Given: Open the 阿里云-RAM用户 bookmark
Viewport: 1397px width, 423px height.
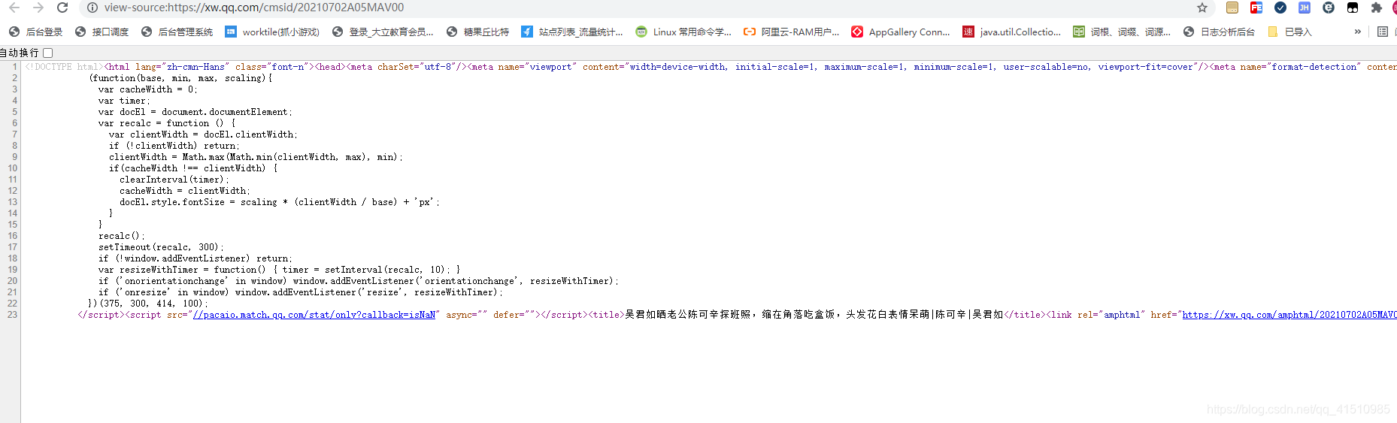Looking at the screenshot, I should [x=791, y=32].
